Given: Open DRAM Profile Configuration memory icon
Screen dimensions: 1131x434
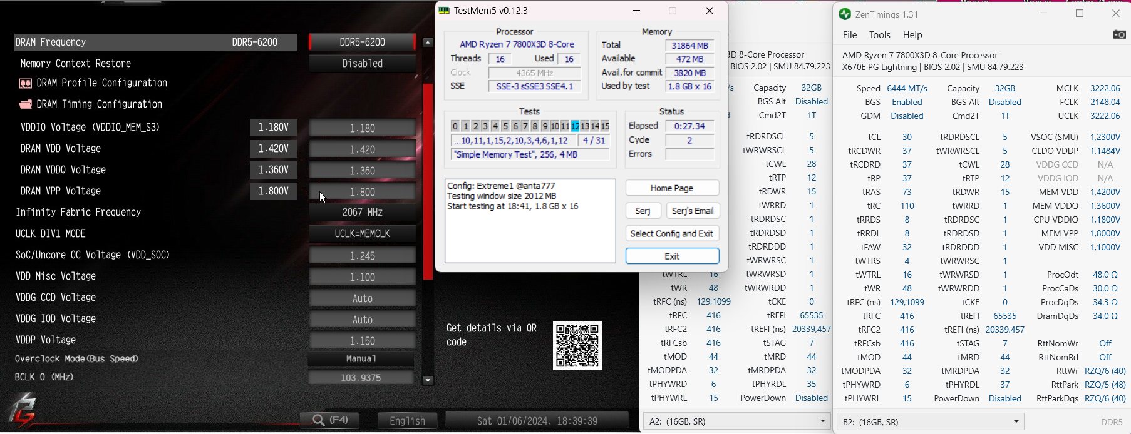Looking at the screenshot, I should pos(26,83).
